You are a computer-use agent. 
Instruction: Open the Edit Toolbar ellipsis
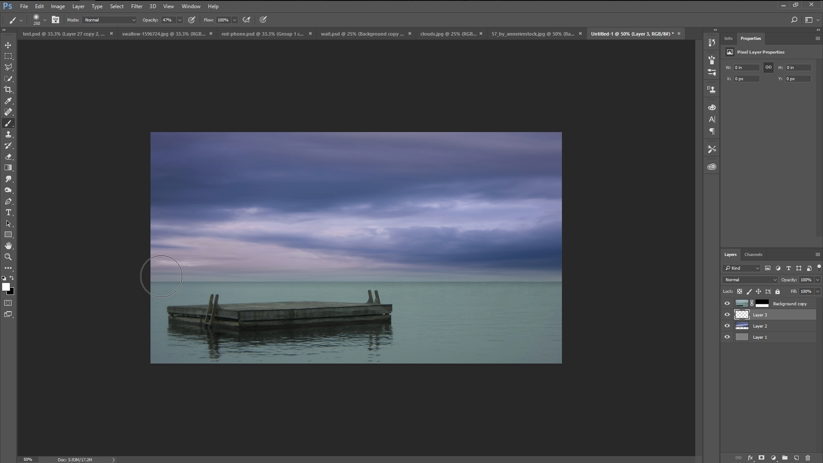8,268
